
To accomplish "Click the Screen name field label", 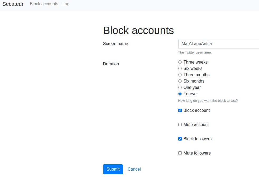I will tap(116, 44).
